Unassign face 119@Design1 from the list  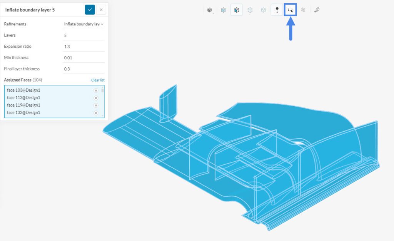click(x=95, y=105)
